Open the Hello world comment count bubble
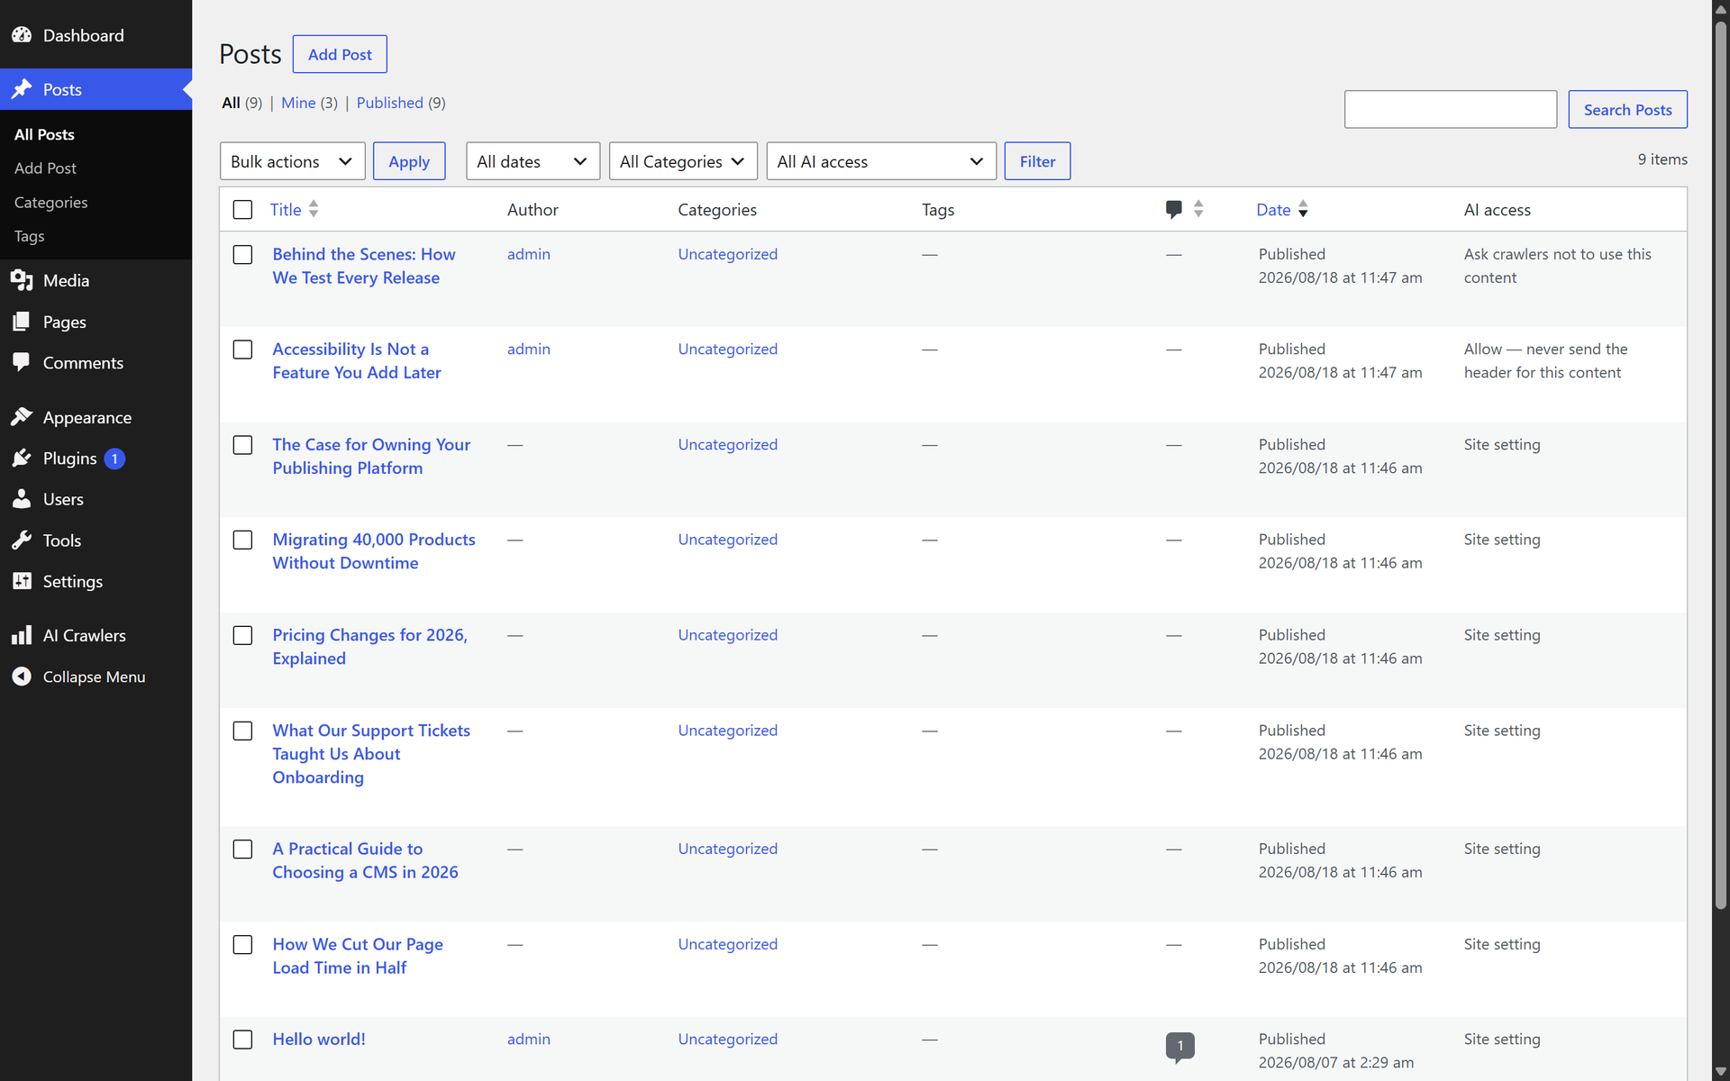This screenshot has height=1081, width=1730. (x=1179, y=1047)
